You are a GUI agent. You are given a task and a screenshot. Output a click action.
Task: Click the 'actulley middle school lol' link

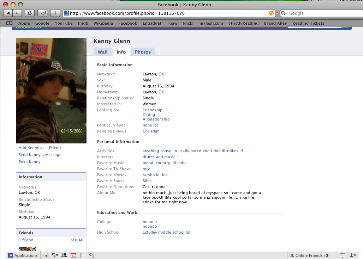(166, 232)
